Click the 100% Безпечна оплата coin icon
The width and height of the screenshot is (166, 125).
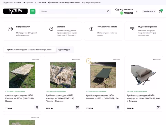91,28
